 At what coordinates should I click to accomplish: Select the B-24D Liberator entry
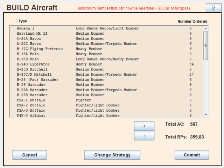coord(105,64)
